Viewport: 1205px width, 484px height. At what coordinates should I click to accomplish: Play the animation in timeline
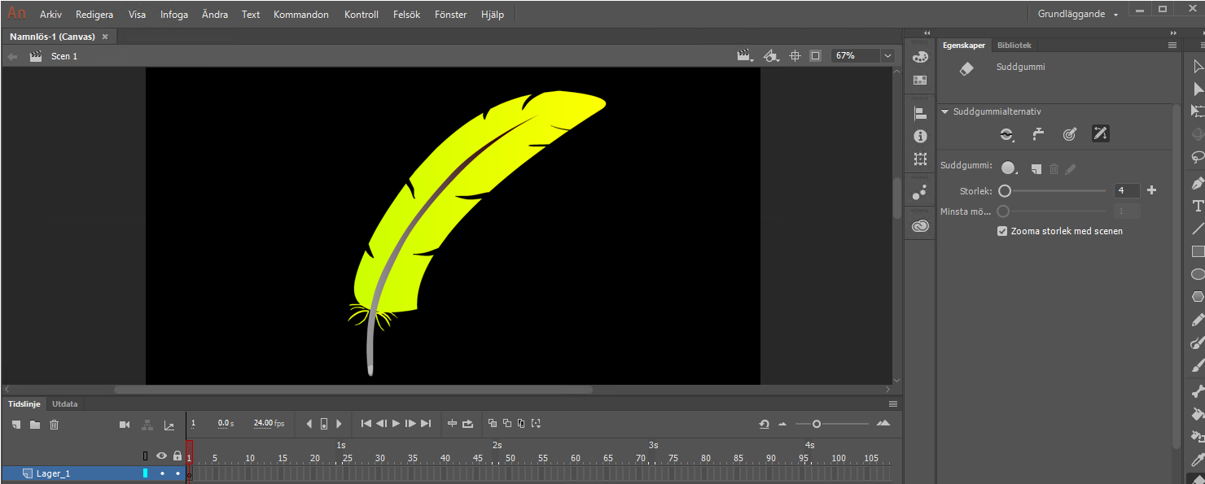point(397,424)
